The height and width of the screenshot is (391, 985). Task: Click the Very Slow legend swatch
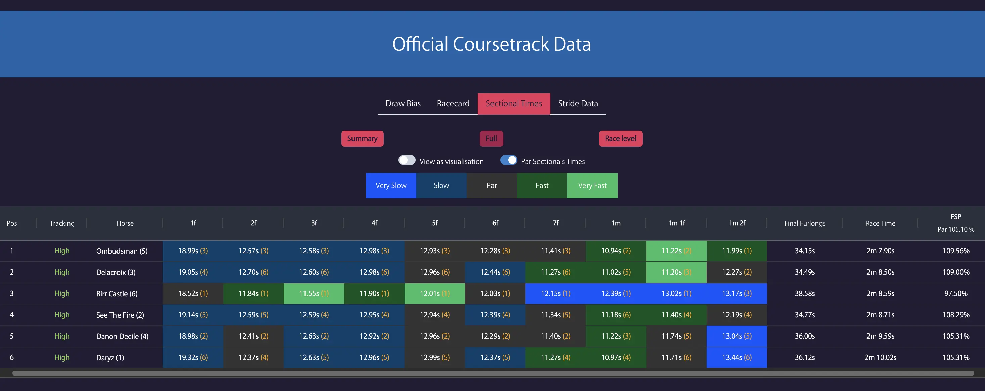tap(390, 185)
